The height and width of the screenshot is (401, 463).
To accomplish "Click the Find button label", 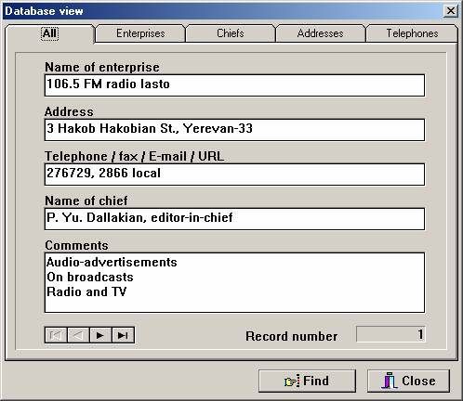I will click(x=316, y=381).
